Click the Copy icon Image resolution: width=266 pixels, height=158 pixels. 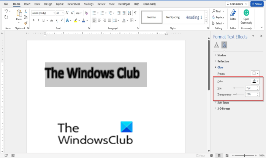tap(25, 17)
